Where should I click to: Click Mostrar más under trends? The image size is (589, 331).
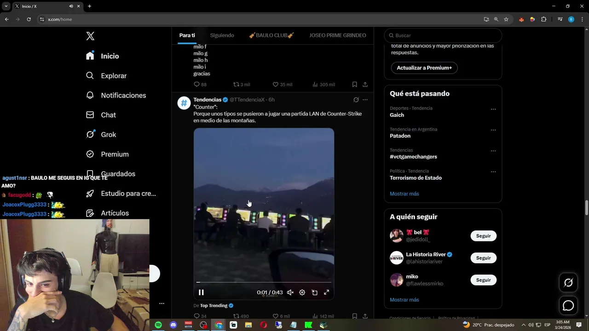pyautogui.click(x=404, y=194)
